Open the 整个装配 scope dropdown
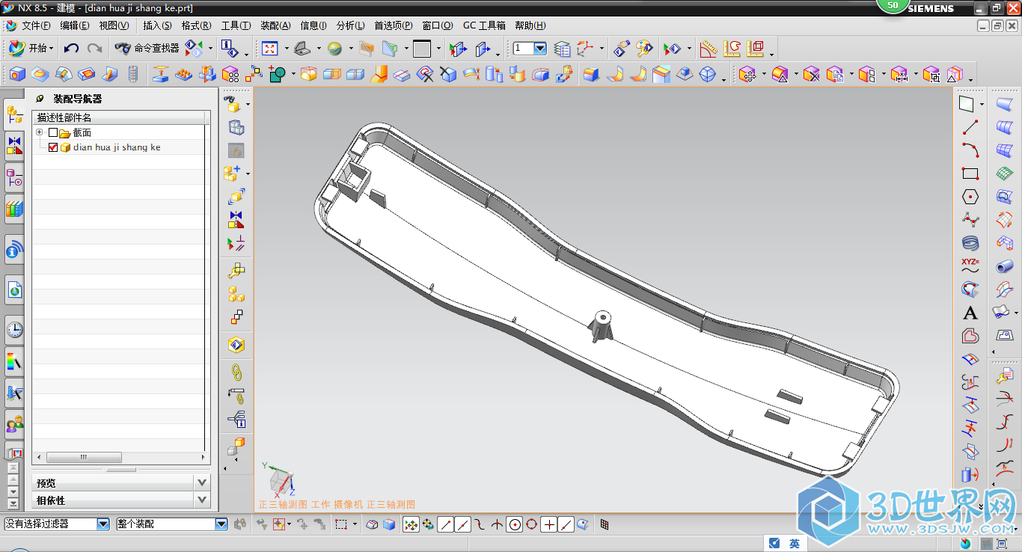The height and width of the screenshot is (552, 1022). coord(221,524)
